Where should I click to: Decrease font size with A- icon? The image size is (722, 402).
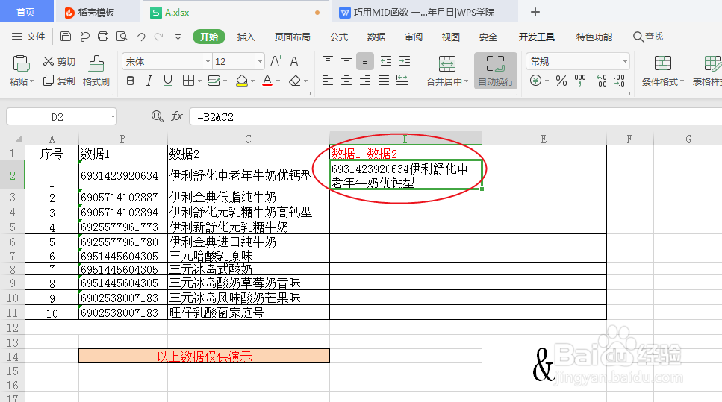295,61
